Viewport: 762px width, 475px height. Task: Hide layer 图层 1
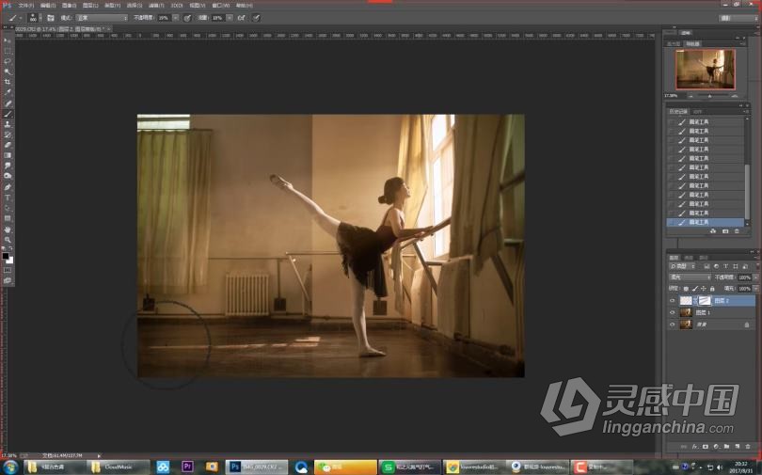tap(672, 313)
